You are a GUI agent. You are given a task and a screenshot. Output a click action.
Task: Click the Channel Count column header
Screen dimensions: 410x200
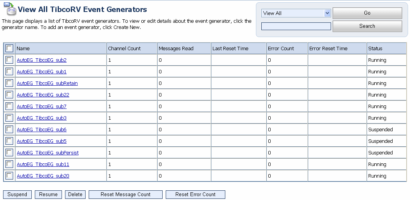132,49
